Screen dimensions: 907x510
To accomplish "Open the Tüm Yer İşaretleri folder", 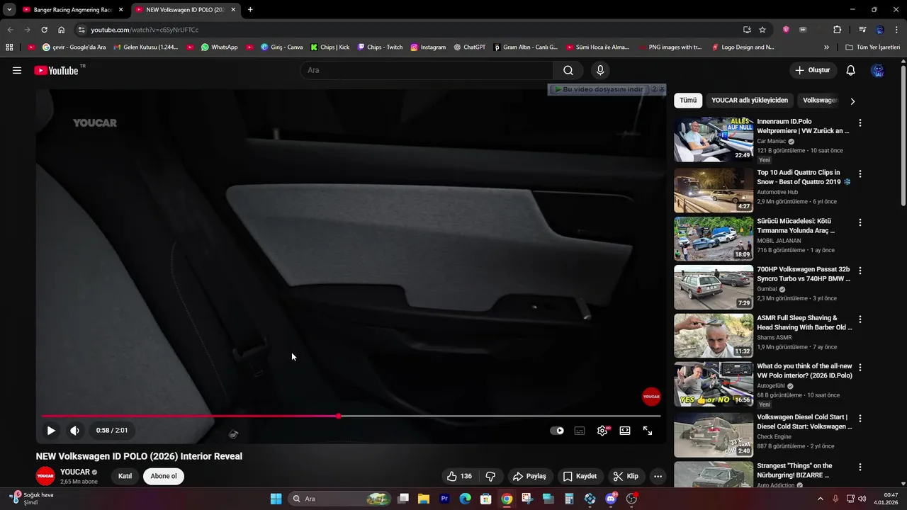I will coord(872,47).
